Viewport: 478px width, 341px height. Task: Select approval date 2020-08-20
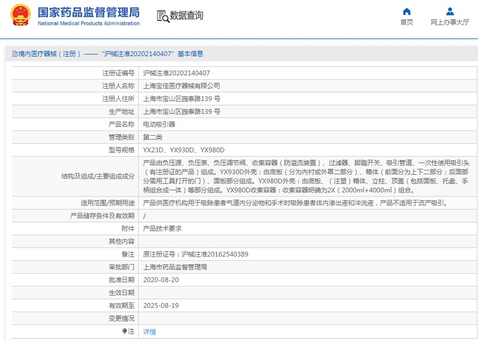coord(161,280)
